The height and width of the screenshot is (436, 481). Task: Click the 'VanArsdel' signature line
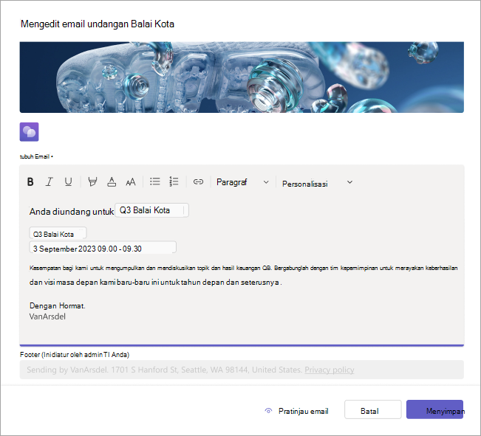point(47,316)
